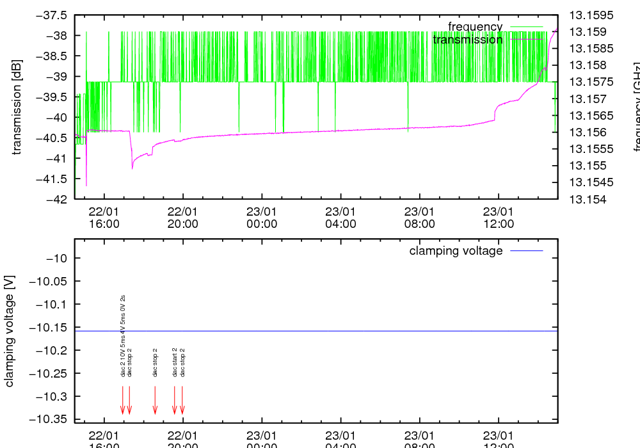This screenshot has width=640, height=448.
Task: Click the '23/01 08:00' tick label on top plot
Action: (420, 218)
